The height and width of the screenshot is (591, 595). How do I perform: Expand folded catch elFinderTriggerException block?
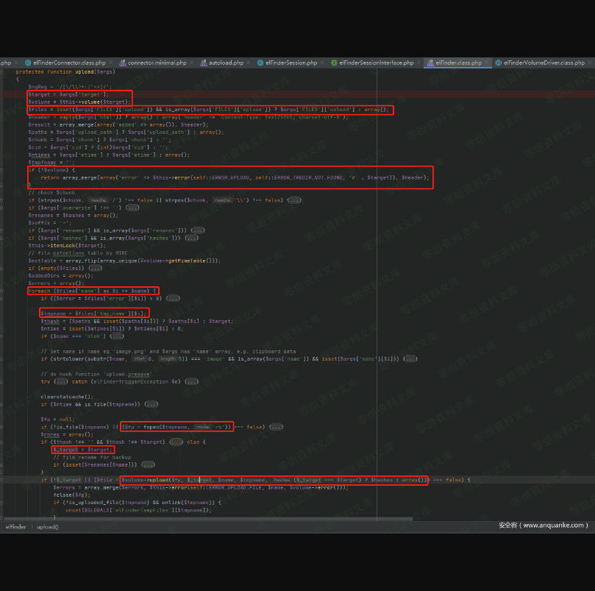click(191, 381)
